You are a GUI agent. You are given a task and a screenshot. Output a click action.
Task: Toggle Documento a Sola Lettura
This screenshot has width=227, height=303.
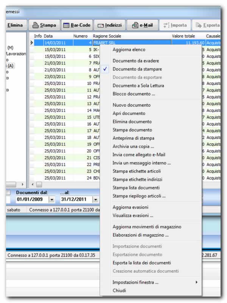pos(138,86)
